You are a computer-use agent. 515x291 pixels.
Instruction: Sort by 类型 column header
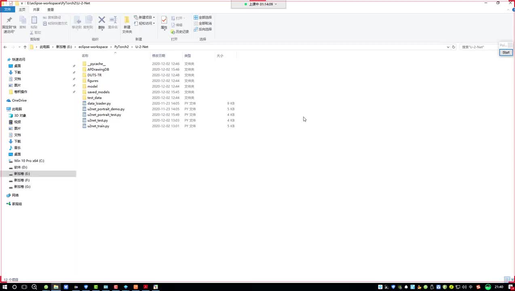tap(188, 56)
